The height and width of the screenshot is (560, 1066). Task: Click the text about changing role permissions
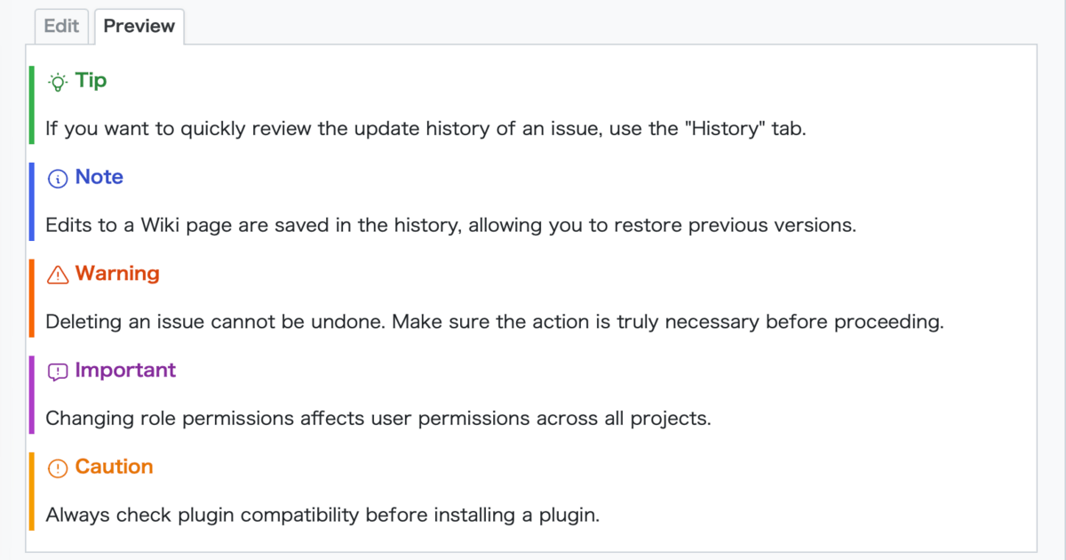378,419
